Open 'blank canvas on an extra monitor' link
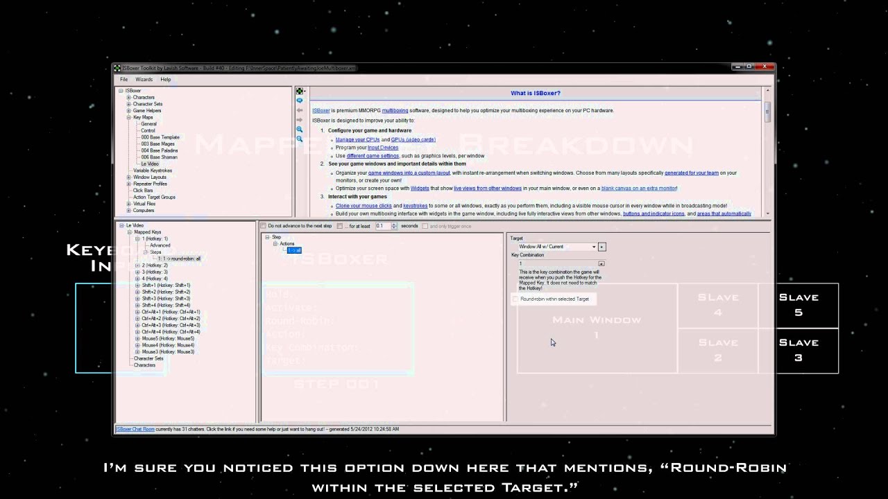Image resolution: width=888 pixels, height=499 pixels. (639, 189)
